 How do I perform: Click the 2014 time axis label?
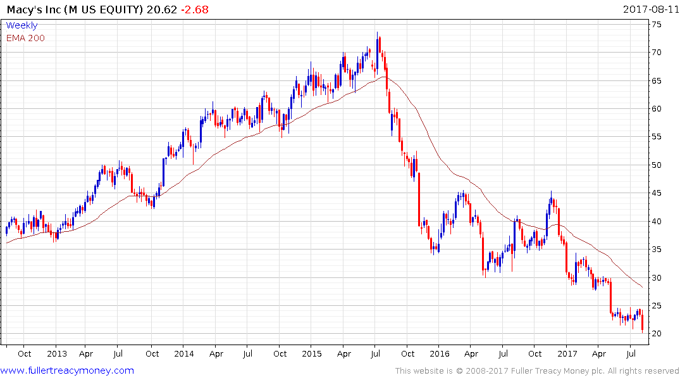184,353
